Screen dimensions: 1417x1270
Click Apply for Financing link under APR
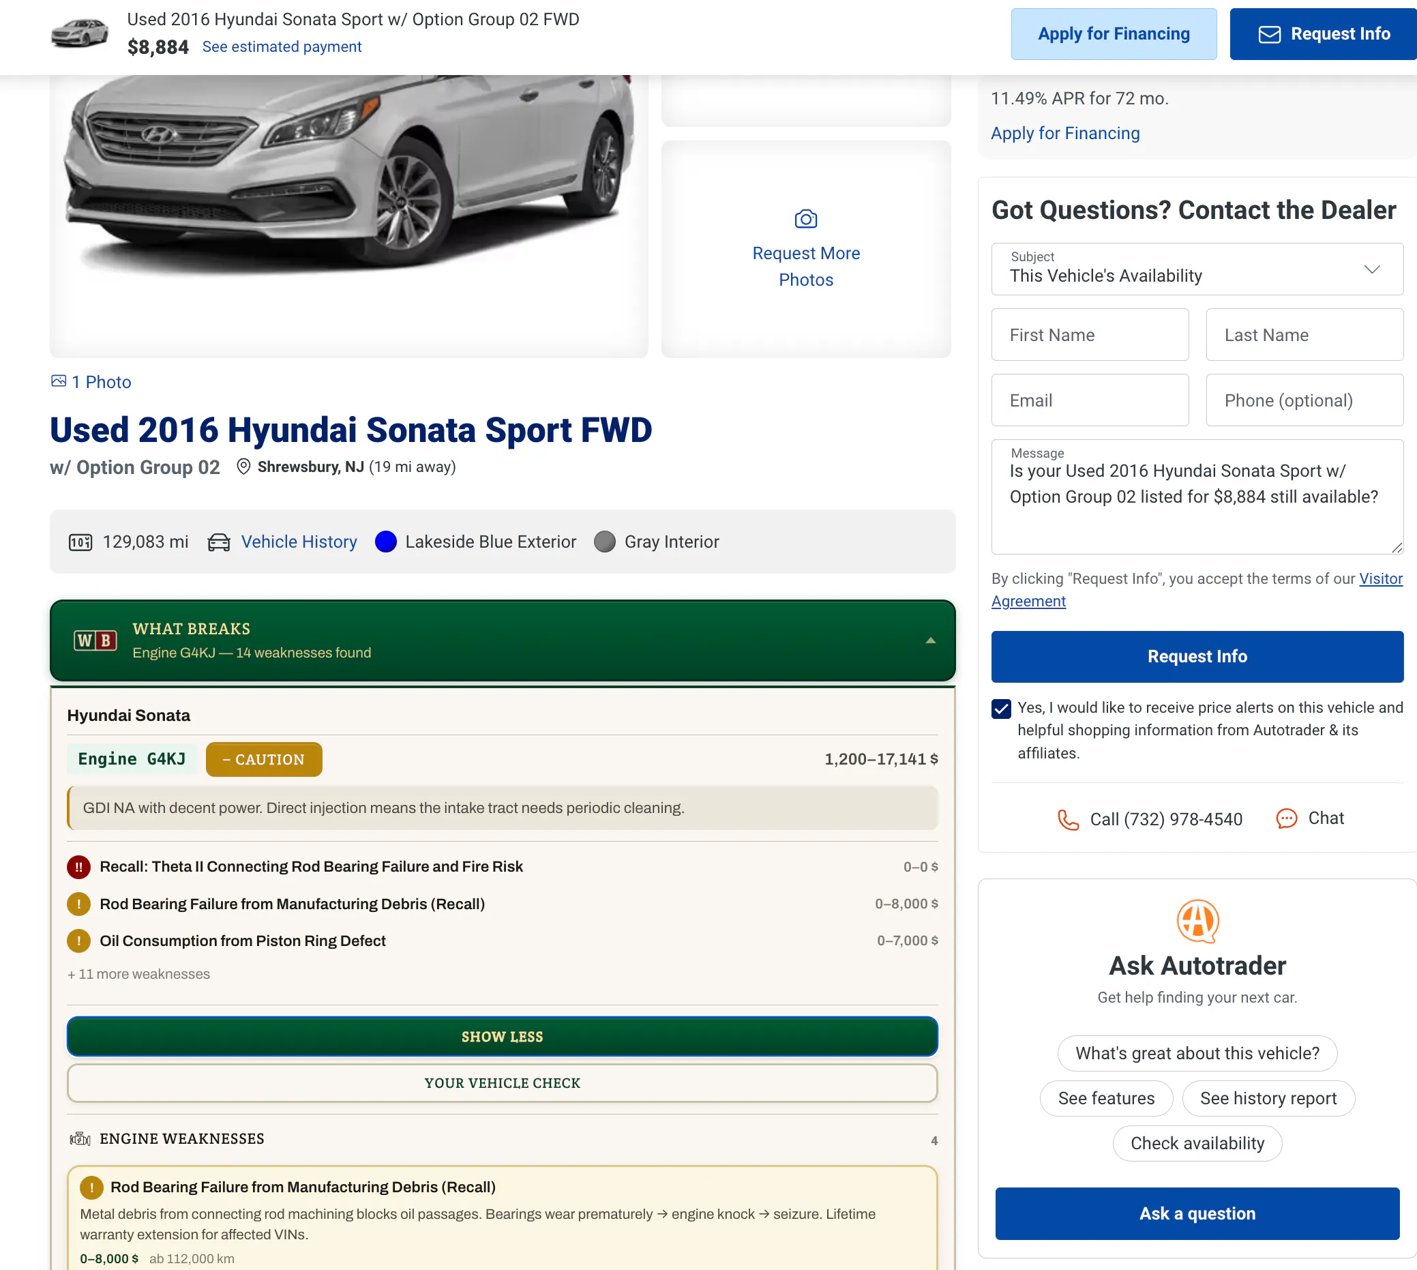pos(1065,133)
